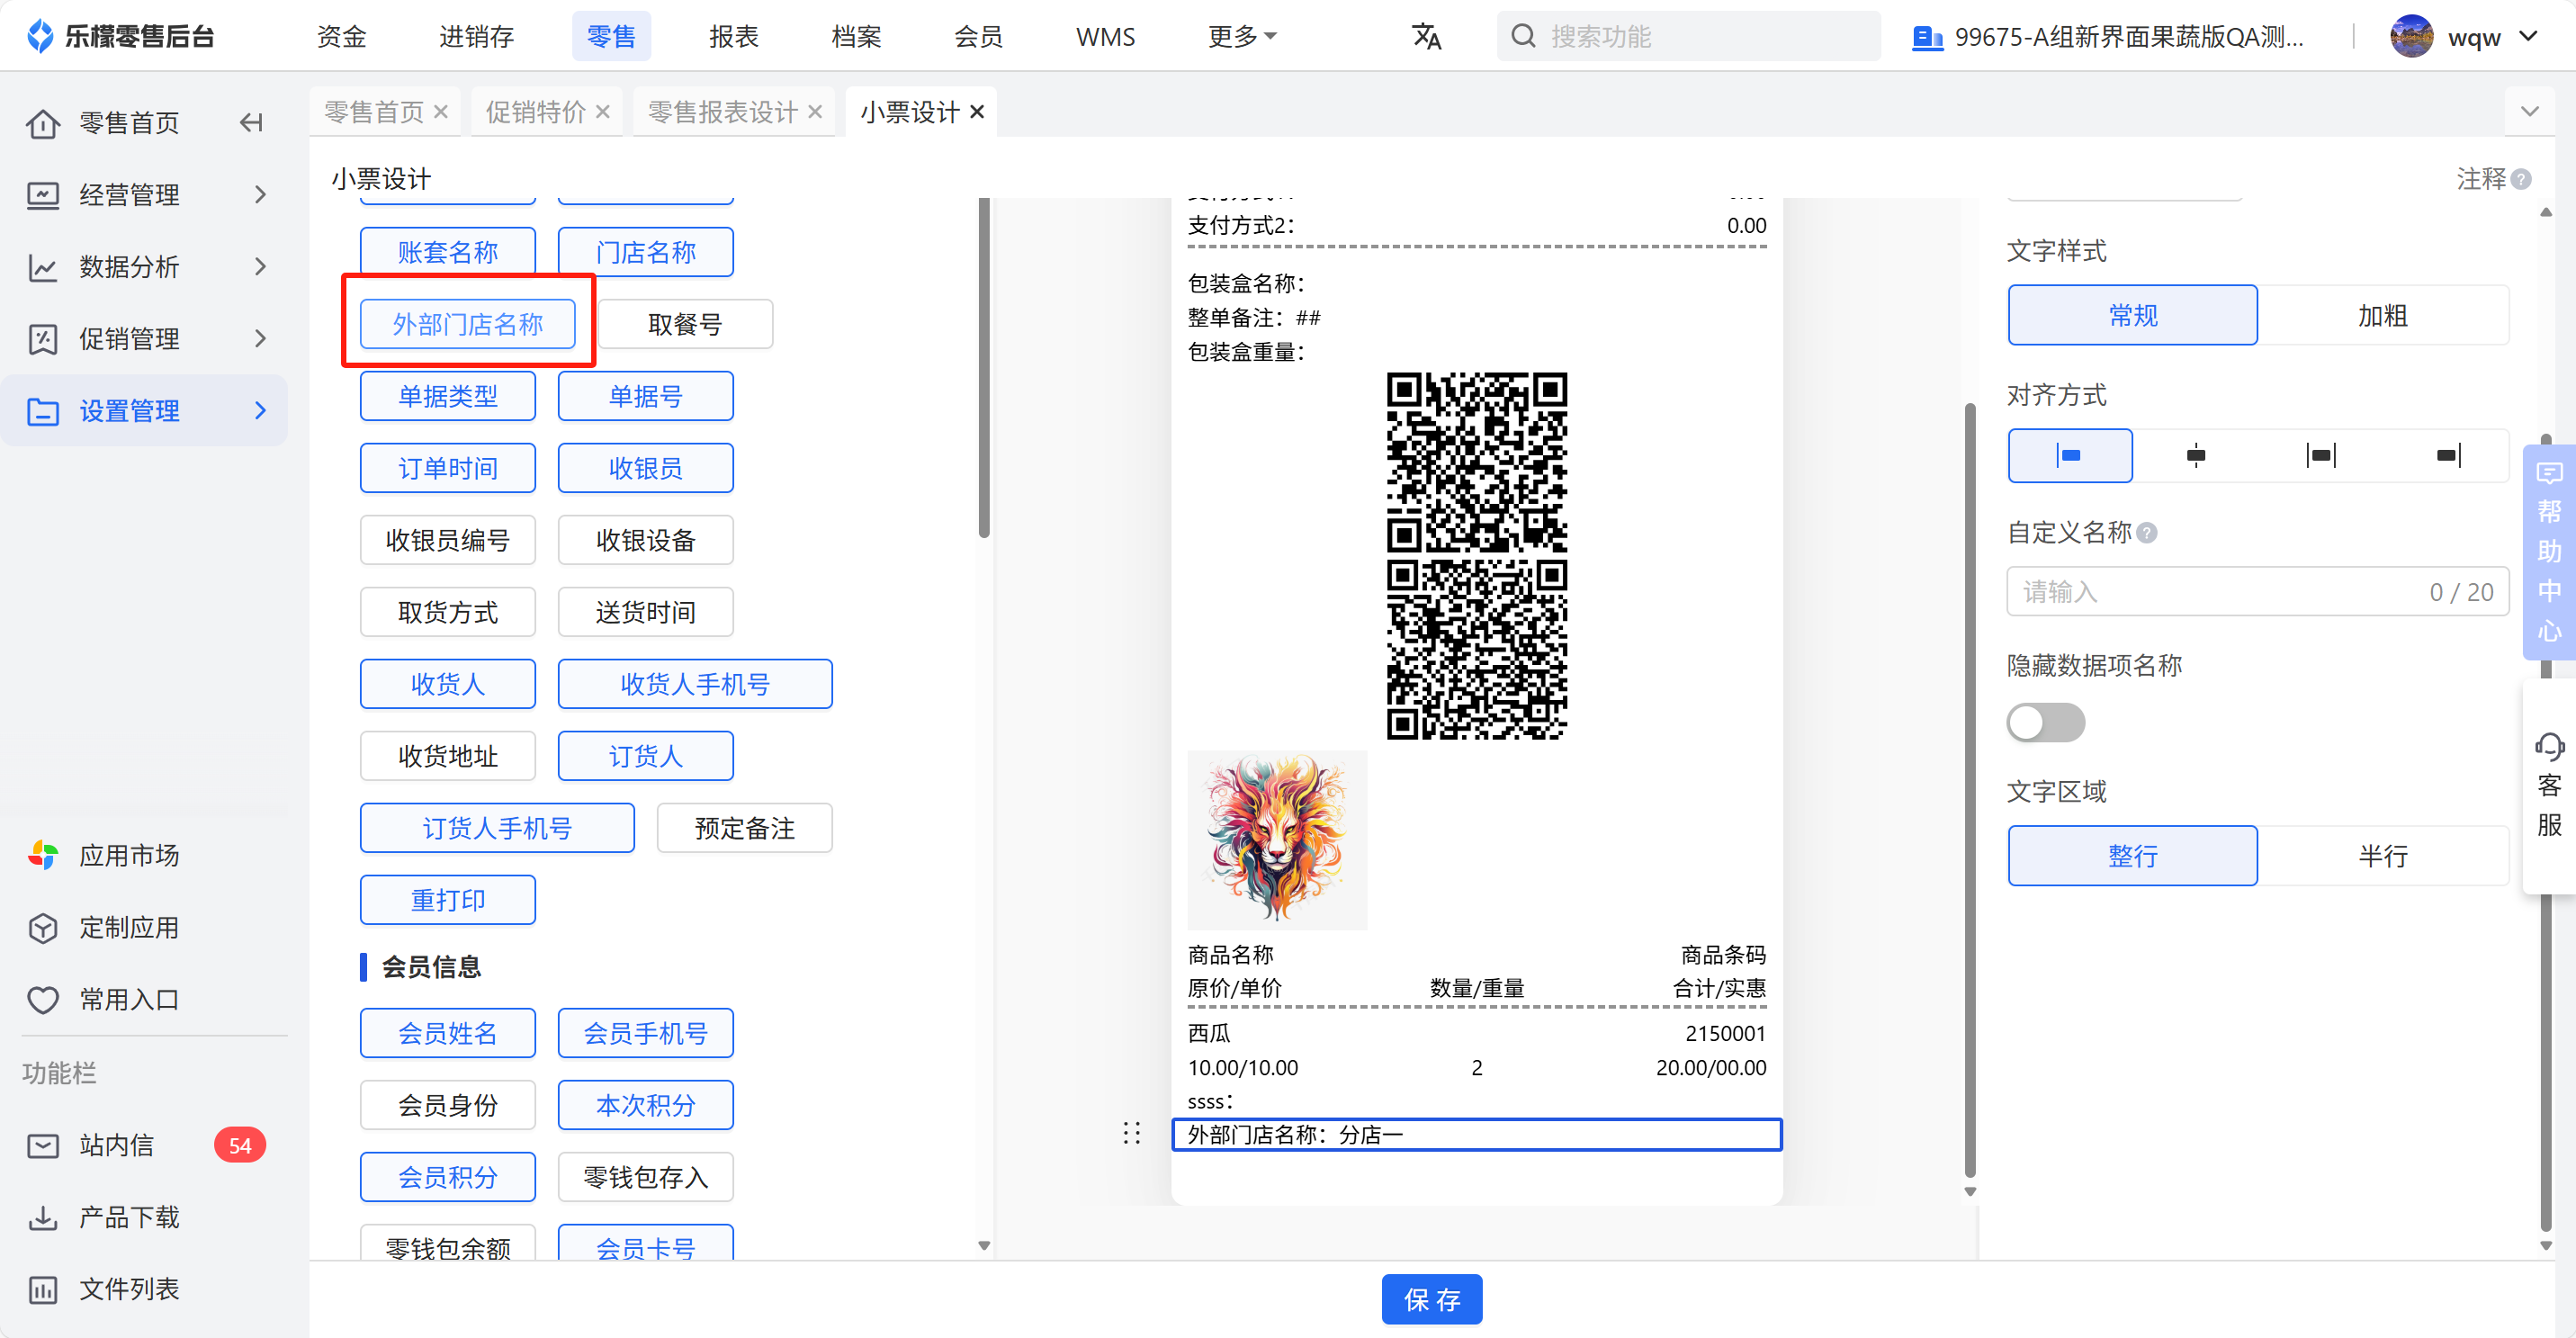2576x1338 pixels.
Task: Select 加粗 text style
Action: click(x=2383, y=315)
